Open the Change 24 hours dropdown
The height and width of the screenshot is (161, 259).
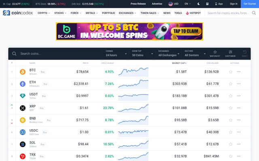[116, 54]
